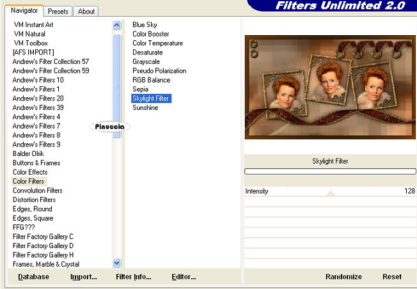Image resolution: width=417 pixels, height=289 pixels.
Task: Select Buttons & Frames category
Action: (36, 162)
